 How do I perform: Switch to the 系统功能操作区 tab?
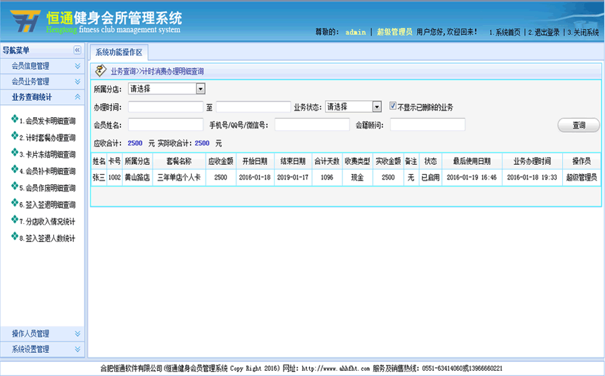(x=119, y=52)
